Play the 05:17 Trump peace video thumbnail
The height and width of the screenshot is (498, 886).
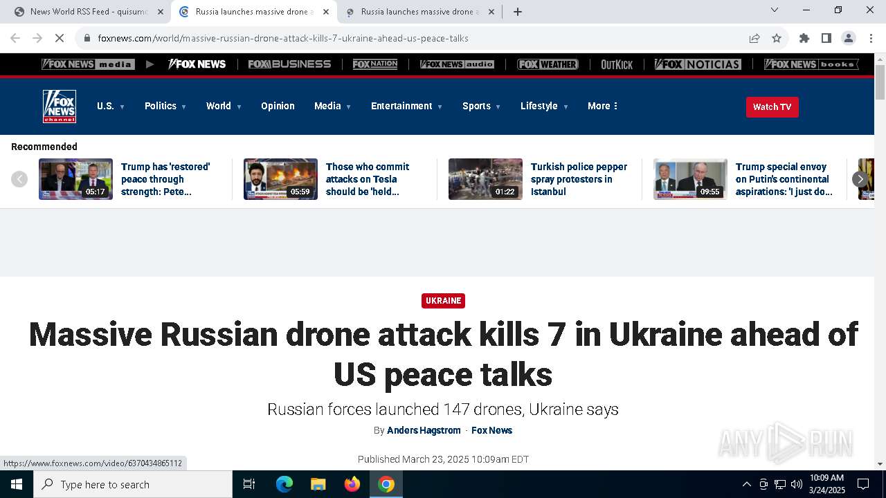click(x=75, y=179)
